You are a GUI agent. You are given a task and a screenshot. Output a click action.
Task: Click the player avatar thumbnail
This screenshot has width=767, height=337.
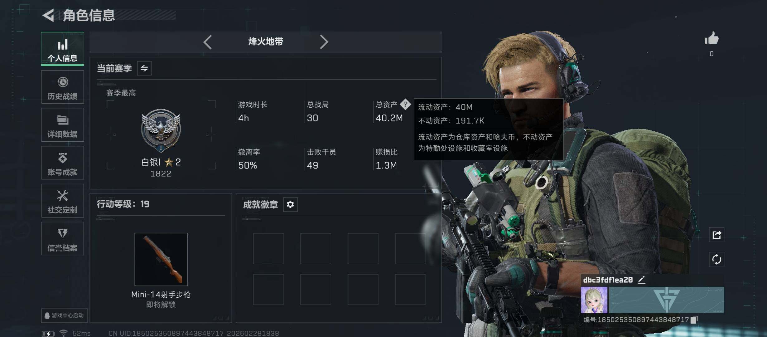click(594, 300)
